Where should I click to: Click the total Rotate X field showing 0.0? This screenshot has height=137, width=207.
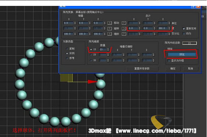point(133,28)
